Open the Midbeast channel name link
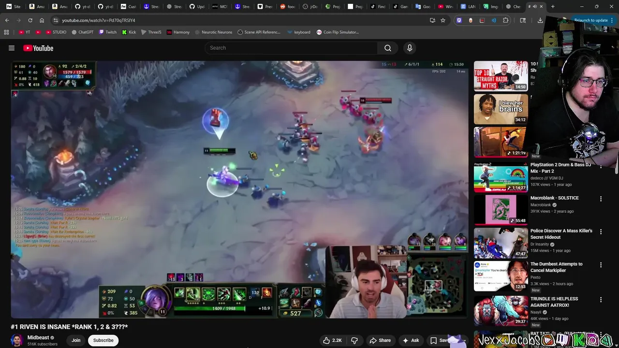This screenshot has height=348, width=619. pyautogui.click(x=38, y=337)
